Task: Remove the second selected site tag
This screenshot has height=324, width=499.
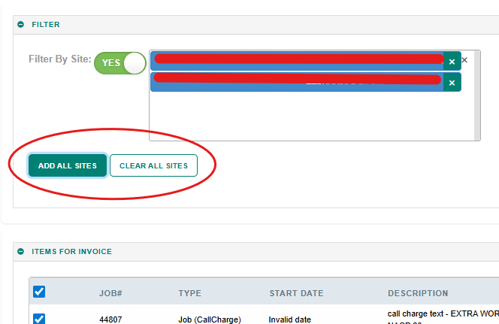Action: tap(452, 82)
